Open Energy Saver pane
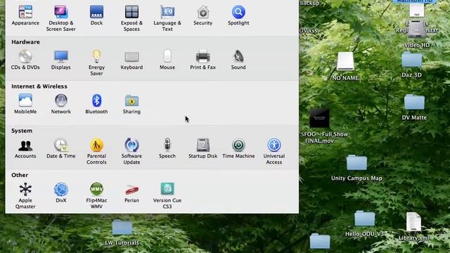The width and height of the screenshot is (450, 253). pyautogui.click(x=96, y=56)
